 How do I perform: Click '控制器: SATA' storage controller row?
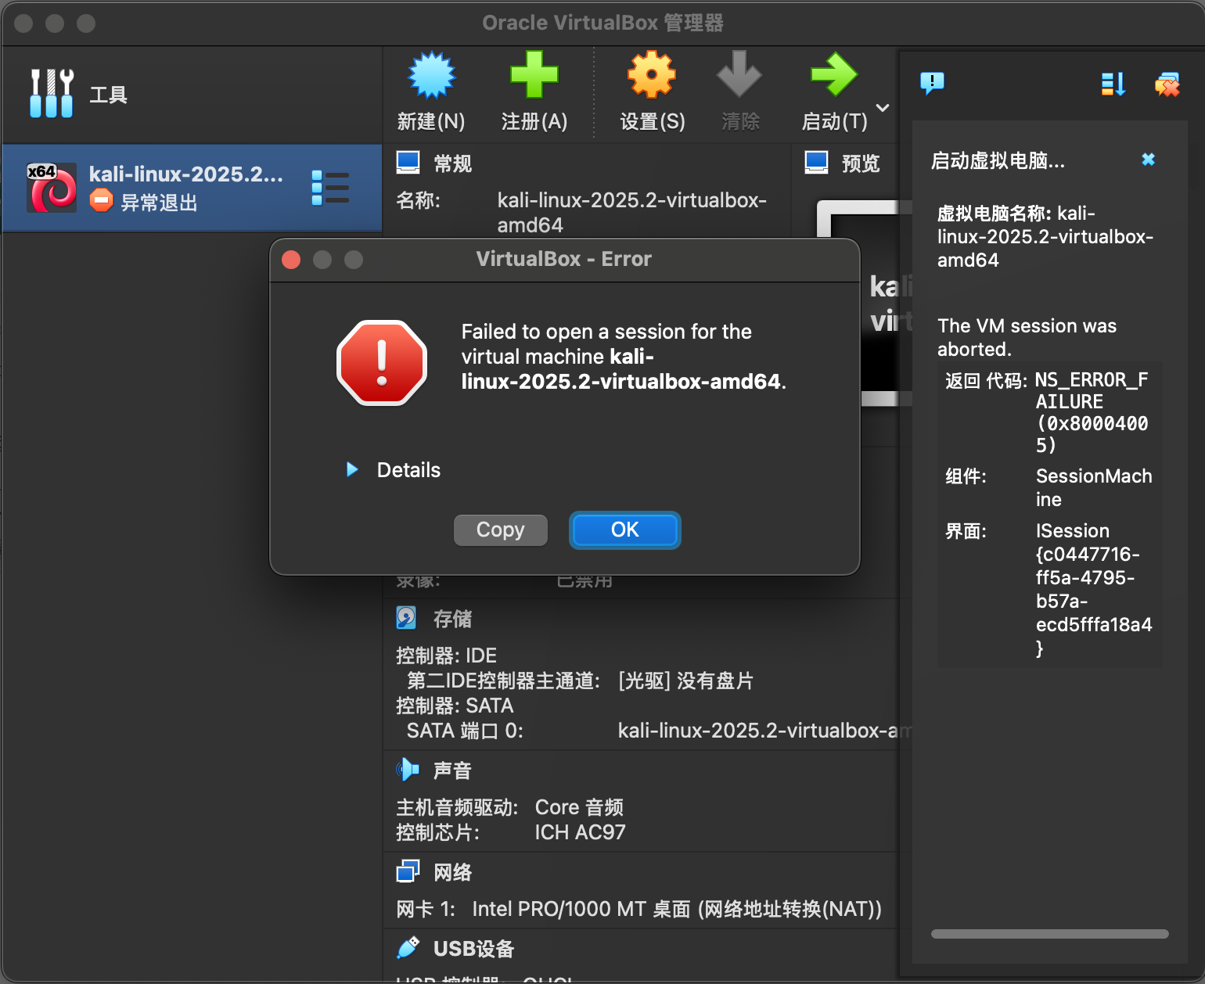tap(455, 706)
